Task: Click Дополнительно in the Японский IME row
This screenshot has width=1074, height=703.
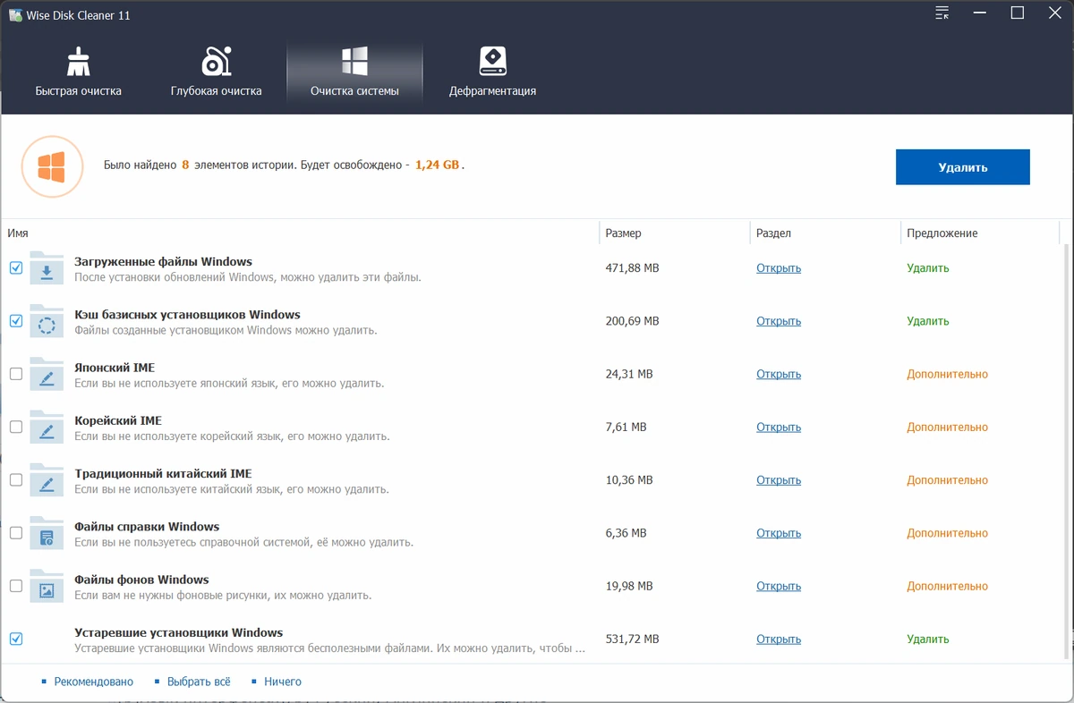Action: pos(947,374)
